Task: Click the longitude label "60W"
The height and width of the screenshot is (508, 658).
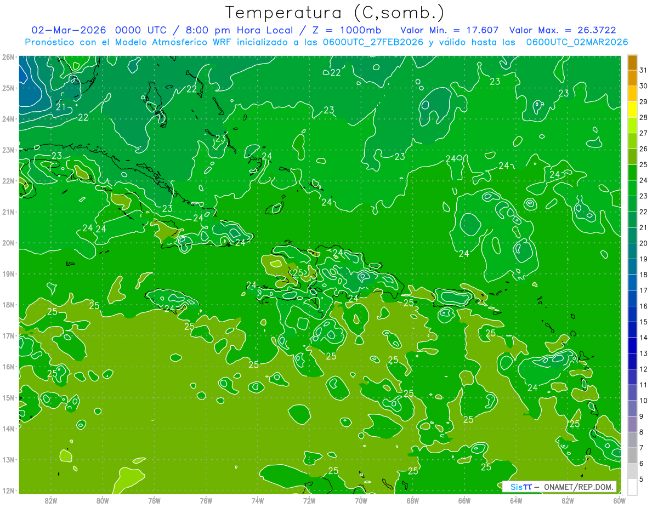Action: point(619,500)
